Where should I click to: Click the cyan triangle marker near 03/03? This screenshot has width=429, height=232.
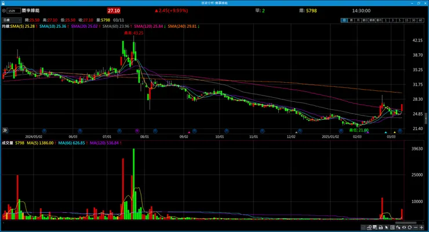[386, 132]
